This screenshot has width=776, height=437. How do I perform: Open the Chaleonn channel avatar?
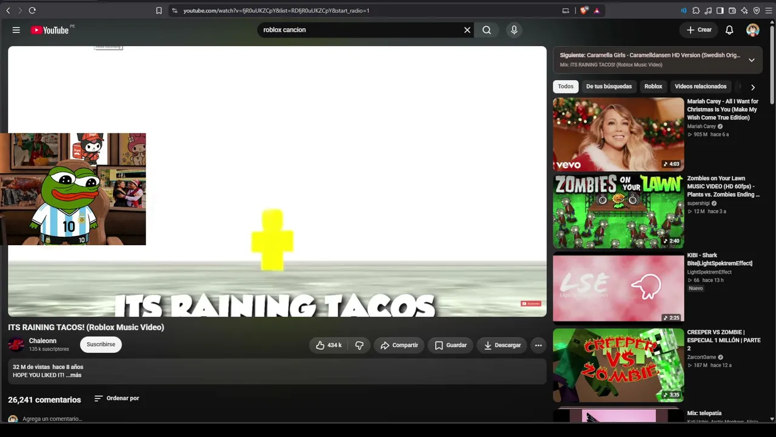(16, 345)
